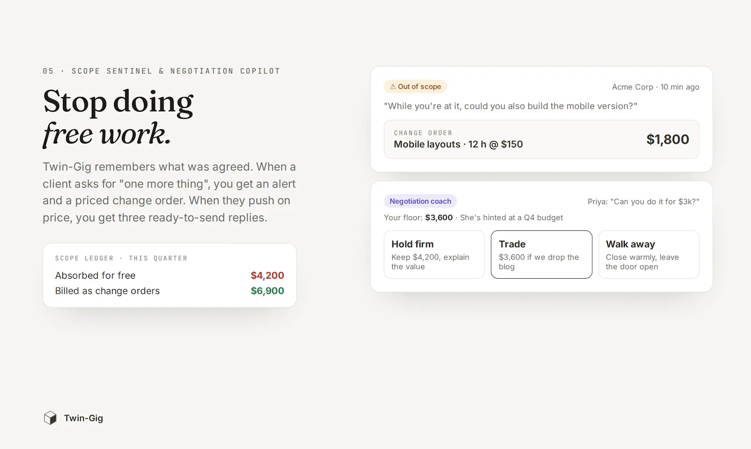
Task: Select the Billed as change orders row
Action: [169, 291]
